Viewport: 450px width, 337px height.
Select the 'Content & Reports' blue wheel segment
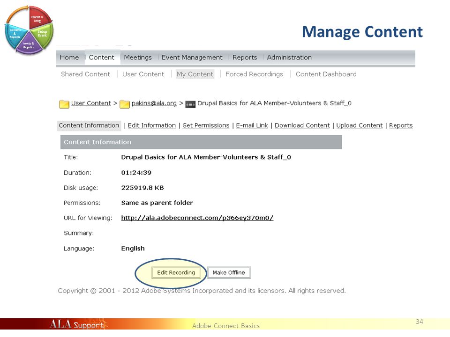point(15,34)
